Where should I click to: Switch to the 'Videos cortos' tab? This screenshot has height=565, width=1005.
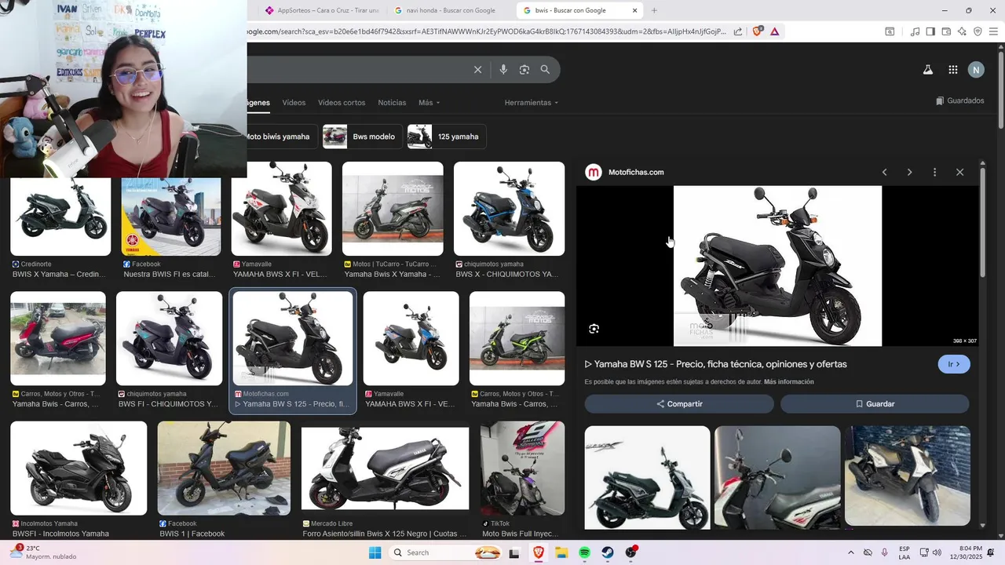point(342,103)
